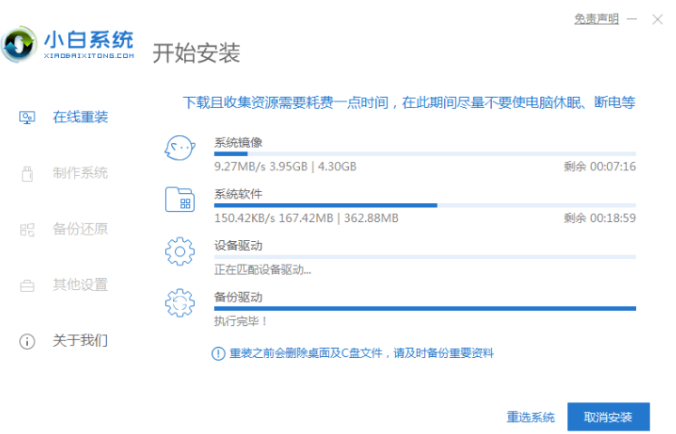Image resolution: width=676 pixels, height=434 pixels.
Task: Click the 系统软件 folder icon
Action: (179, 198)
